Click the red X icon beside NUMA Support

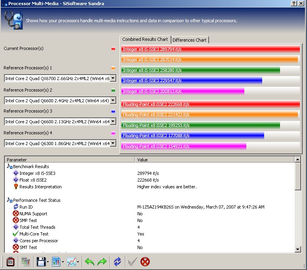(15, 213)
